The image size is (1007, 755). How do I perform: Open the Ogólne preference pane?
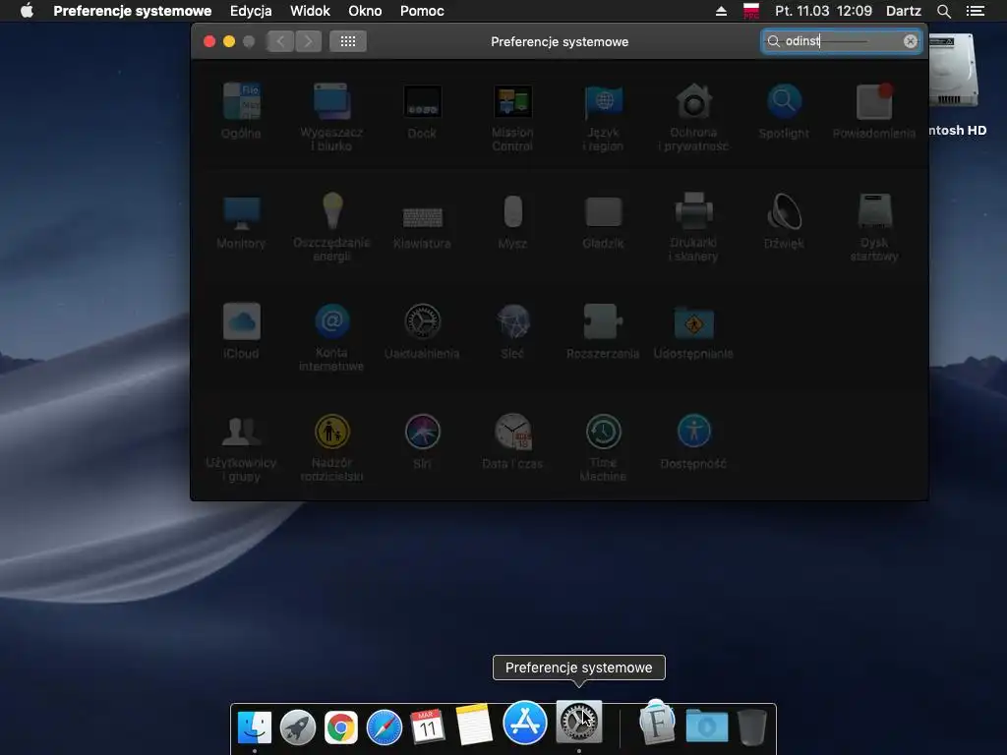click(x=241, y=110)
